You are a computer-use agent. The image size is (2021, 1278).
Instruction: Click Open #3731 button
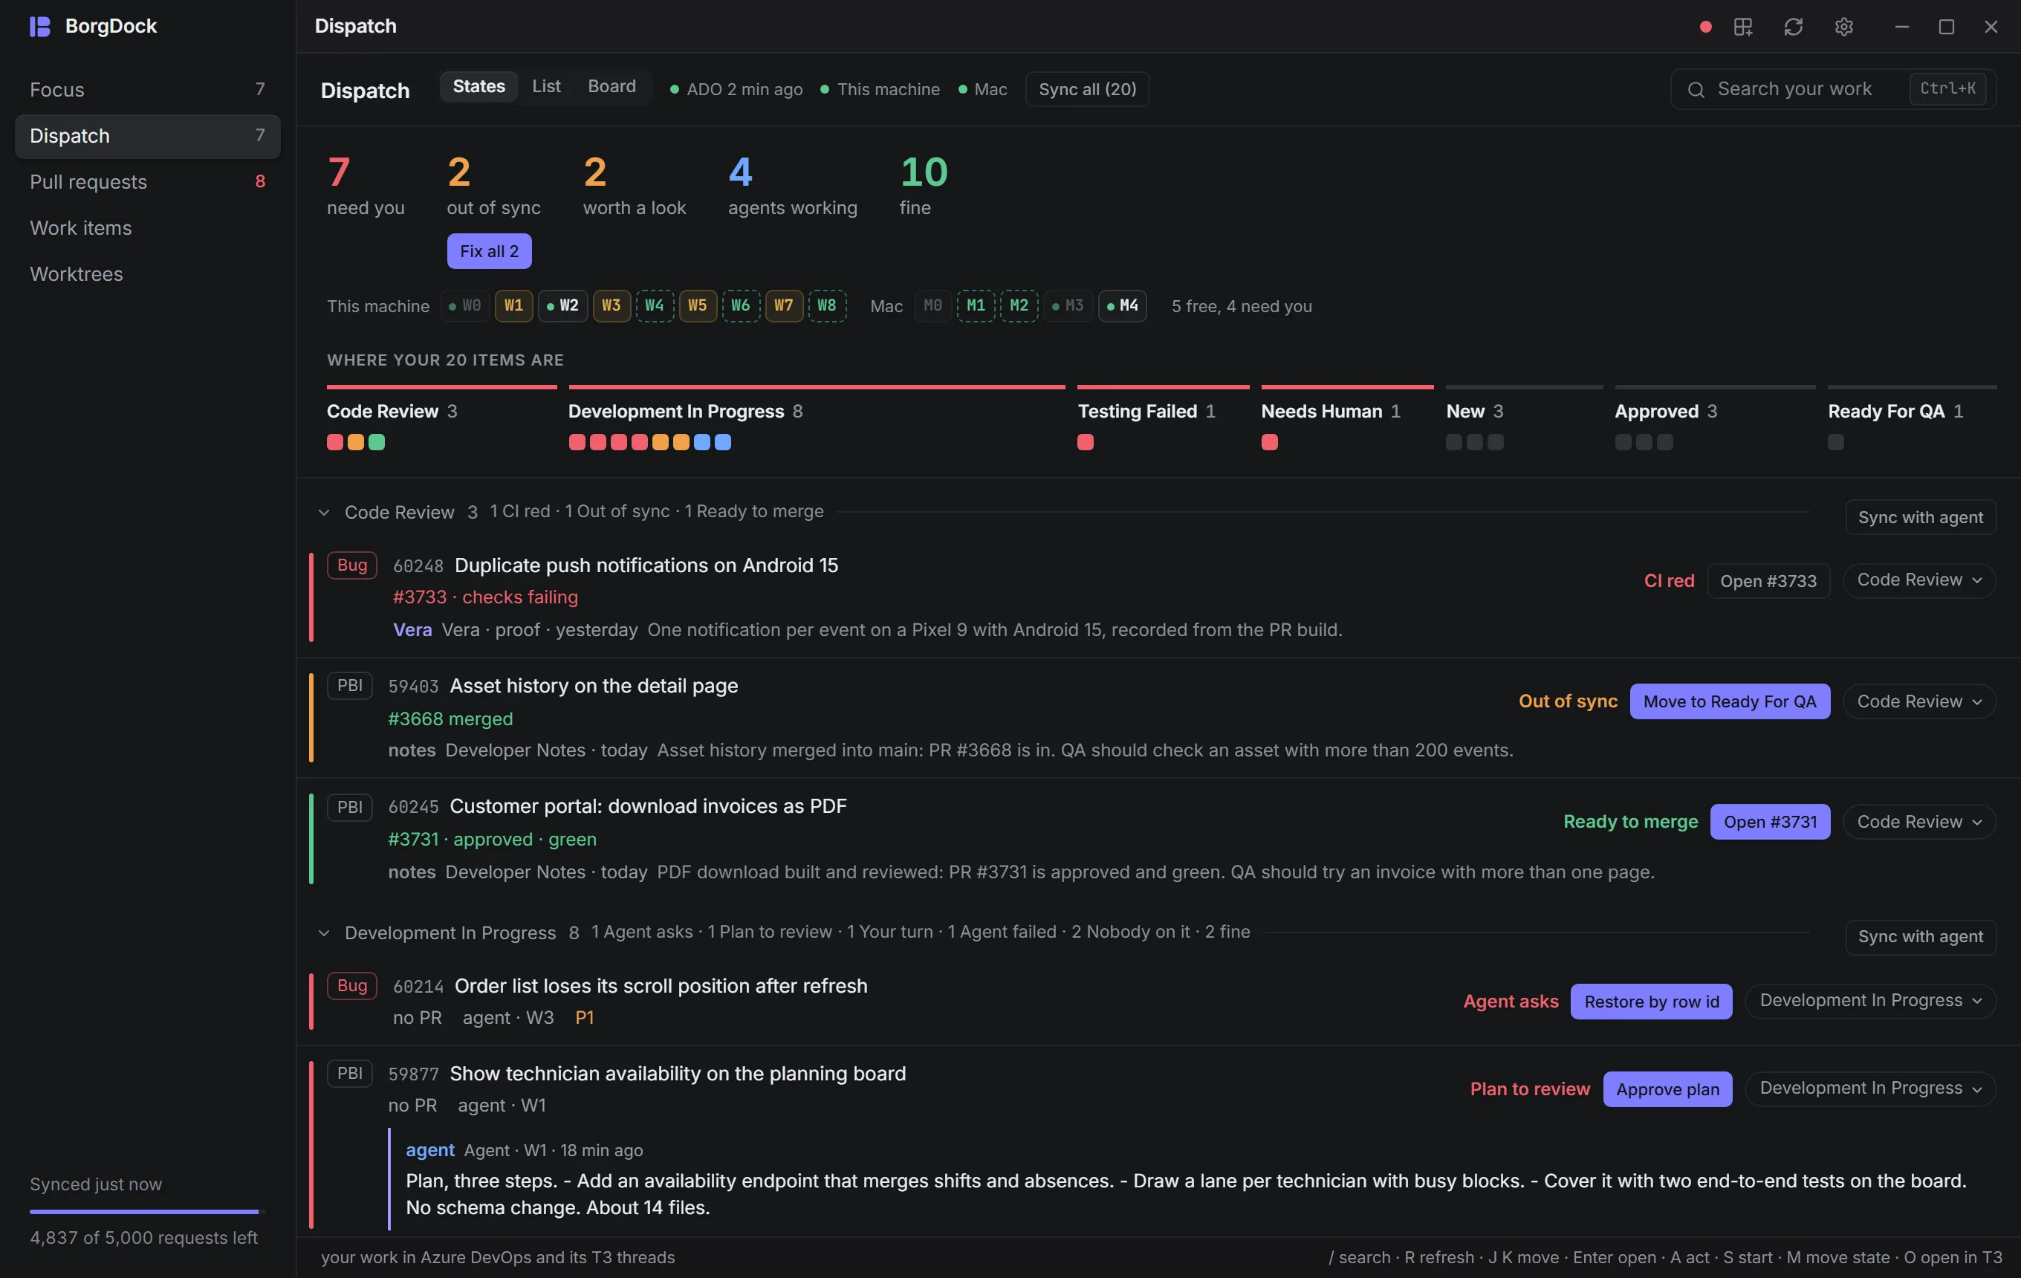coord(1771,823)
